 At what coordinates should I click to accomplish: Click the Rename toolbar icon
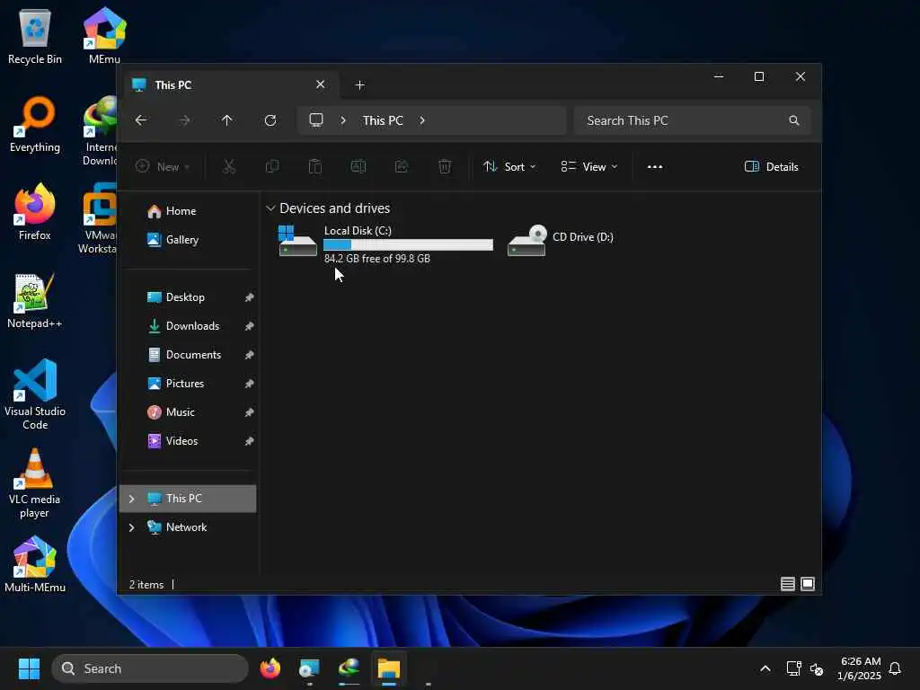click(x=358, y=166)
